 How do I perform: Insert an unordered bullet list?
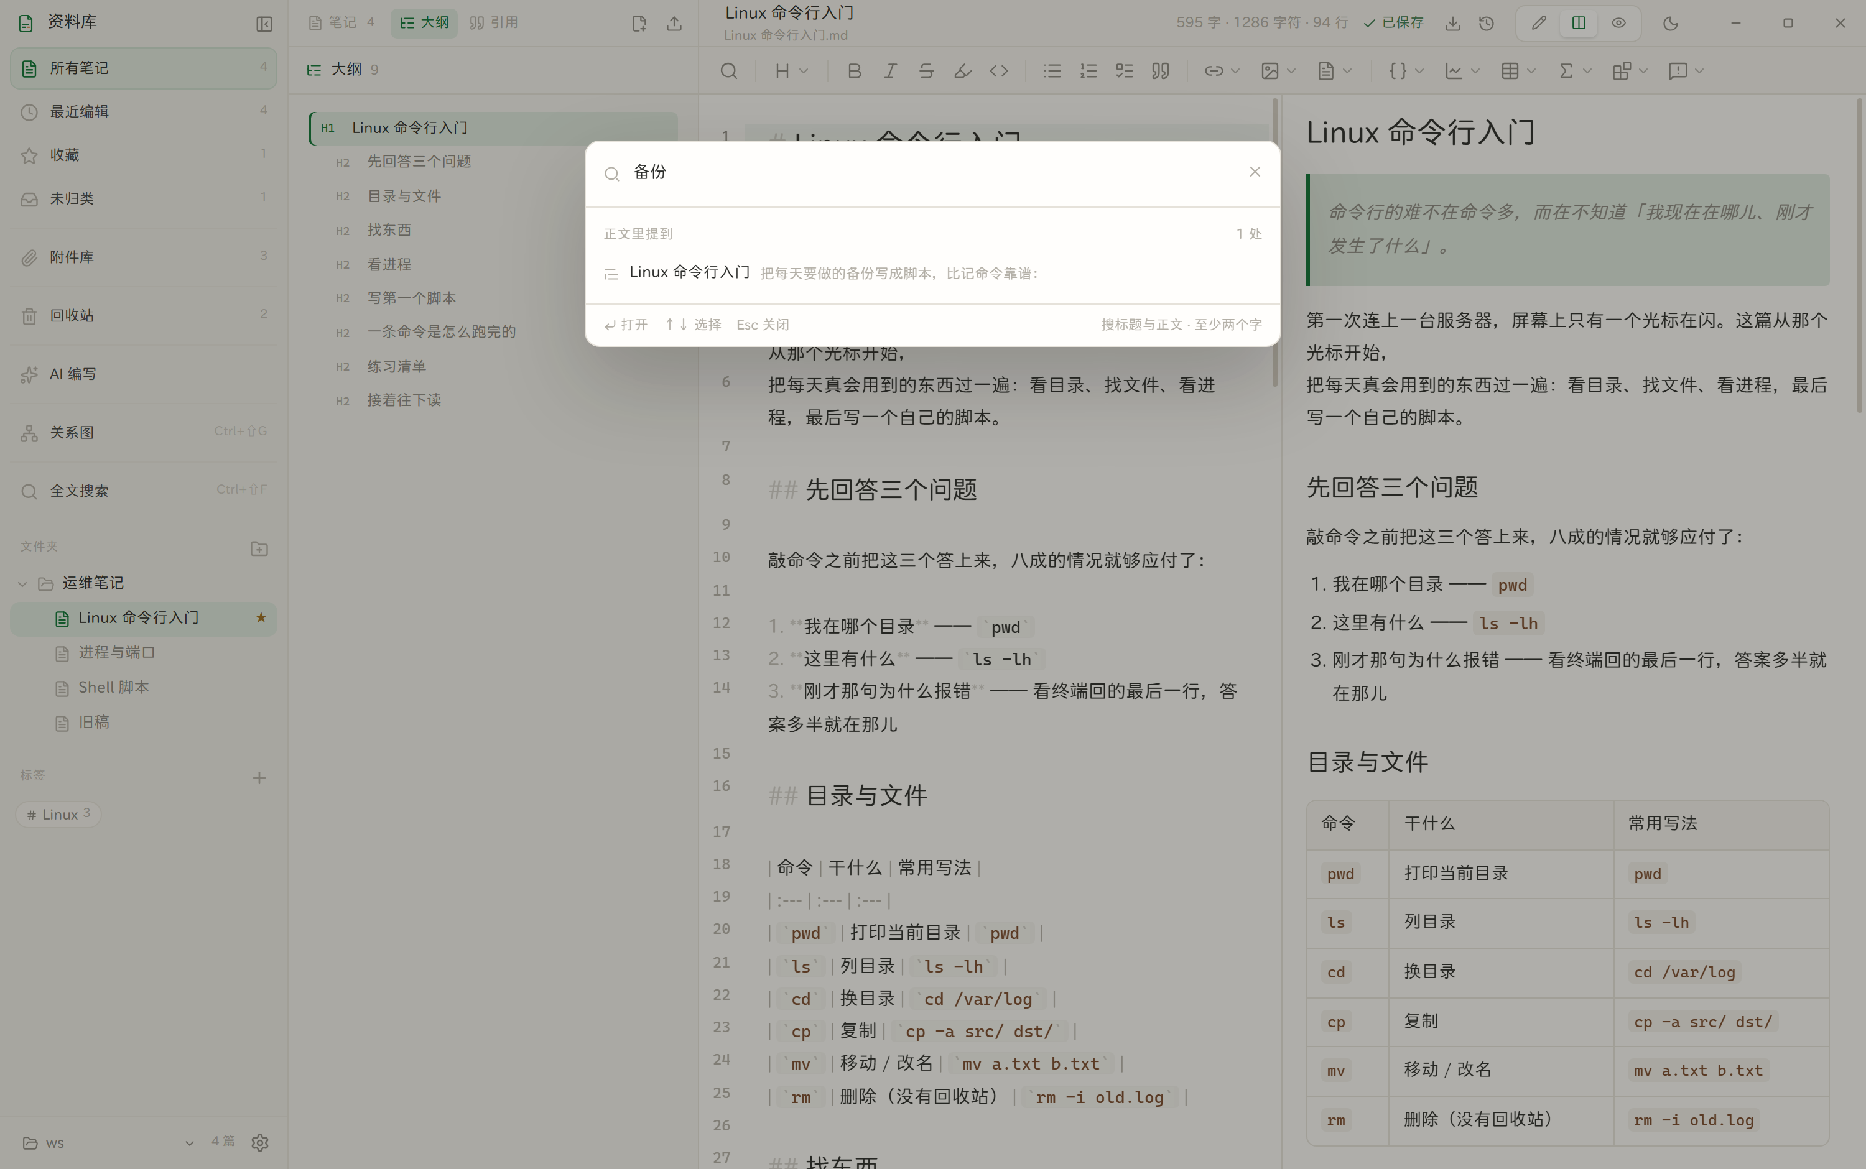click(x=1052, y=71)
